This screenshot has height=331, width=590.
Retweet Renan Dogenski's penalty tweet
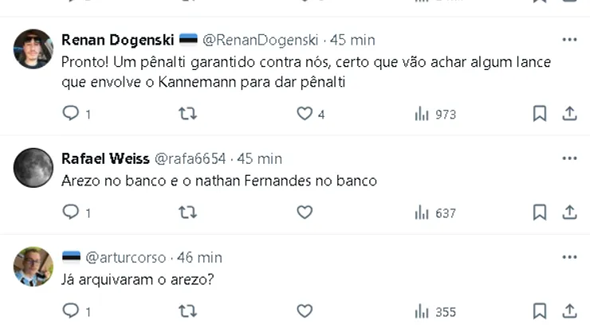coord(187,114)
